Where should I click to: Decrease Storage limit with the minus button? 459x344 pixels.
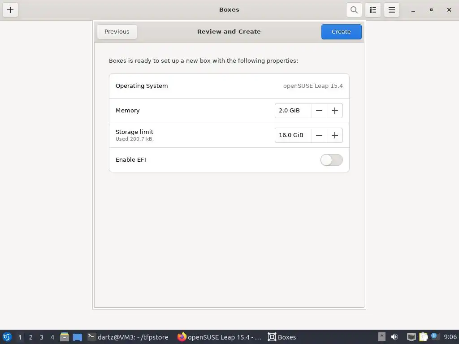pyautogui.click(x=319, y=135)
